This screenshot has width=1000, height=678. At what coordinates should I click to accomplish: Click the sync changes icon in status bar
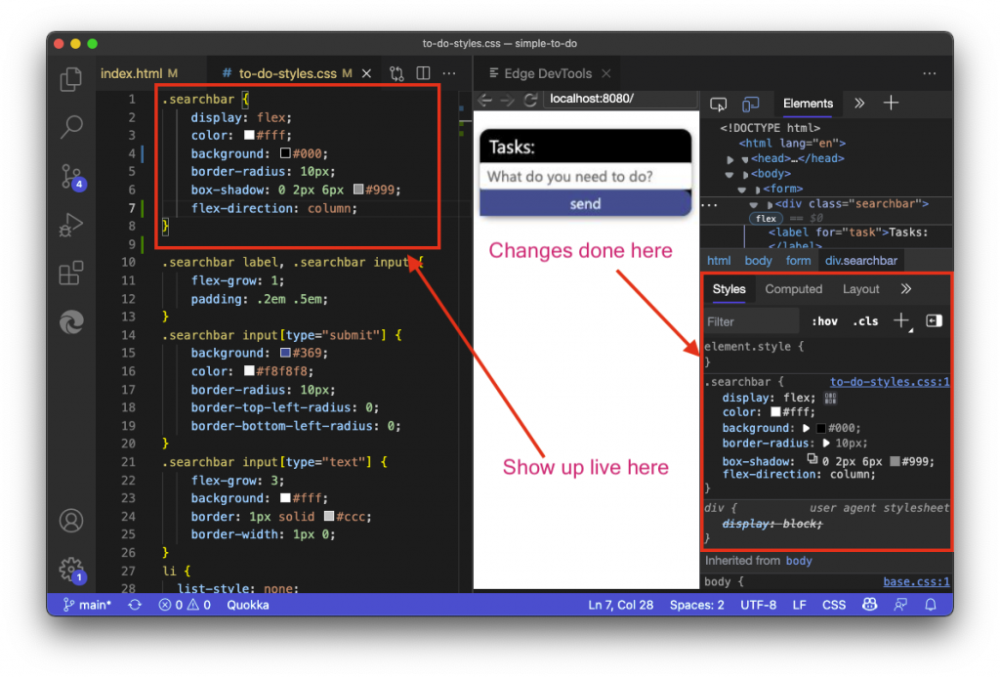point(135,605)
